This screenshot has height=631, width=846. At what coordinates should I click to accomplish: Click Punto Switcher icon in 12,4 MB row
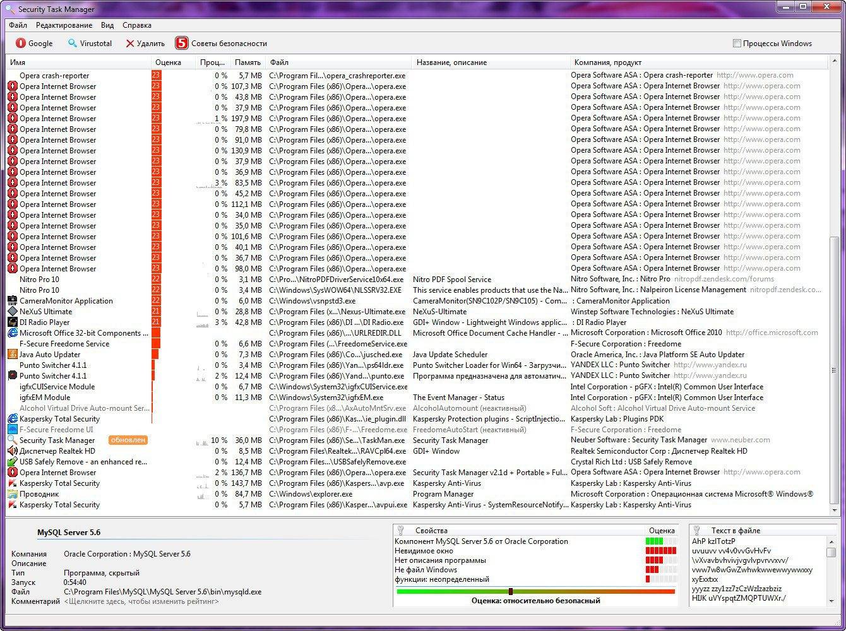coord(12,376)
